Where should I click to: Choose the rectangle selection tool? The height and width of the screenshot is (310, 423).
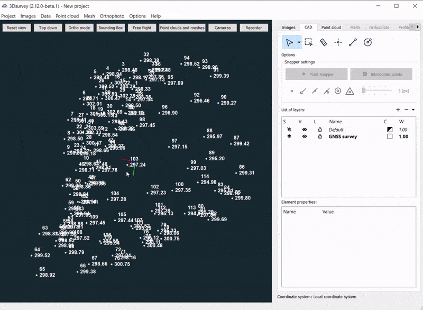309,42
